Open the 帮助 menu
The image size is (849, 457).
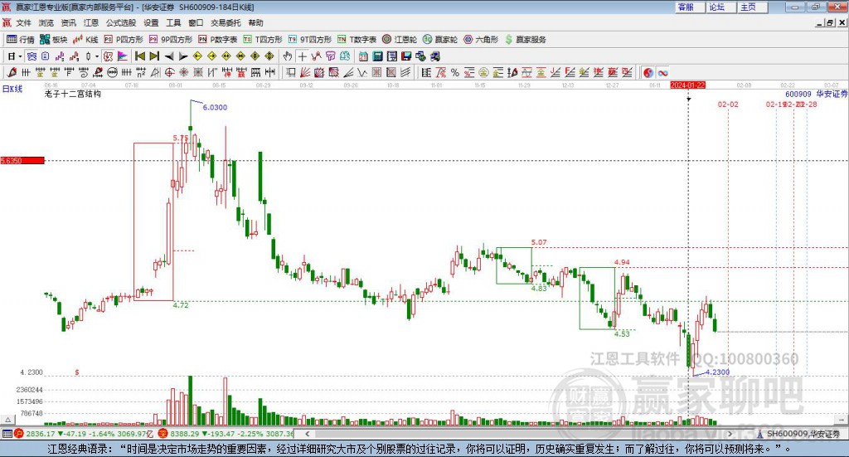[x=255, y=22]
